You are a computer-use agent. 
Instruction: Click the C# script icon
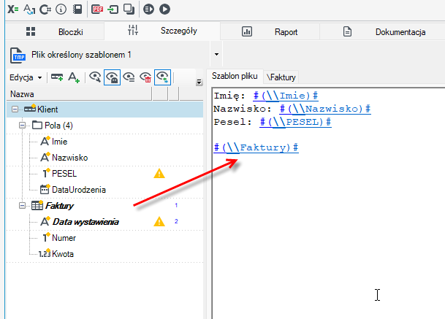[45, 9]
